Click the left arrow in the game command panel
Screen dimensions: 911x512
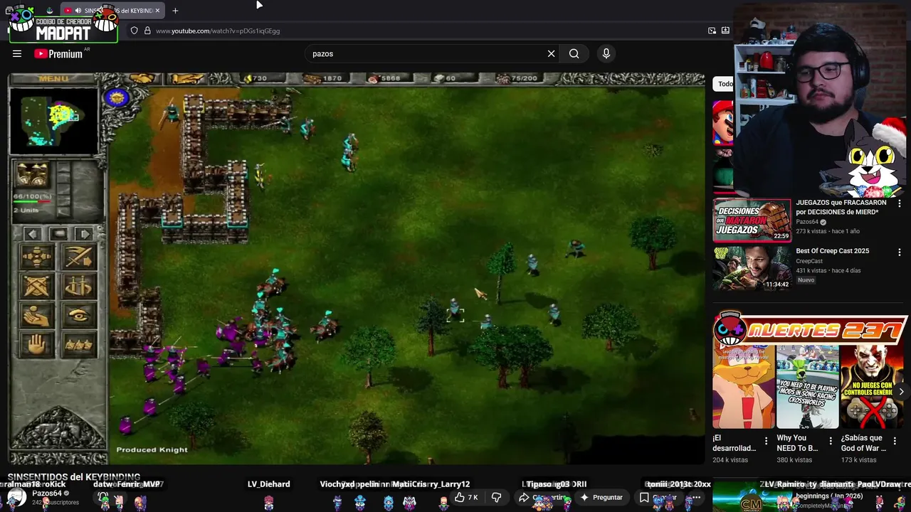pos(31,234)
